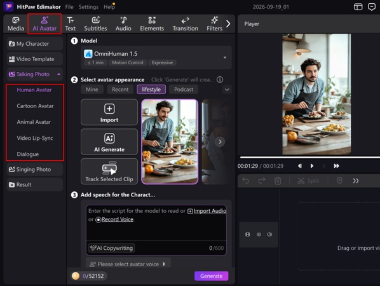
Task: Show next avatars with arrow button
Action: coord(220,142)
